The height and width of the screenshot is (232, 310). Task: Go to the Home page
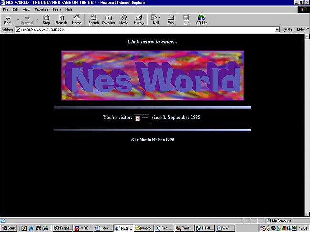76,20
